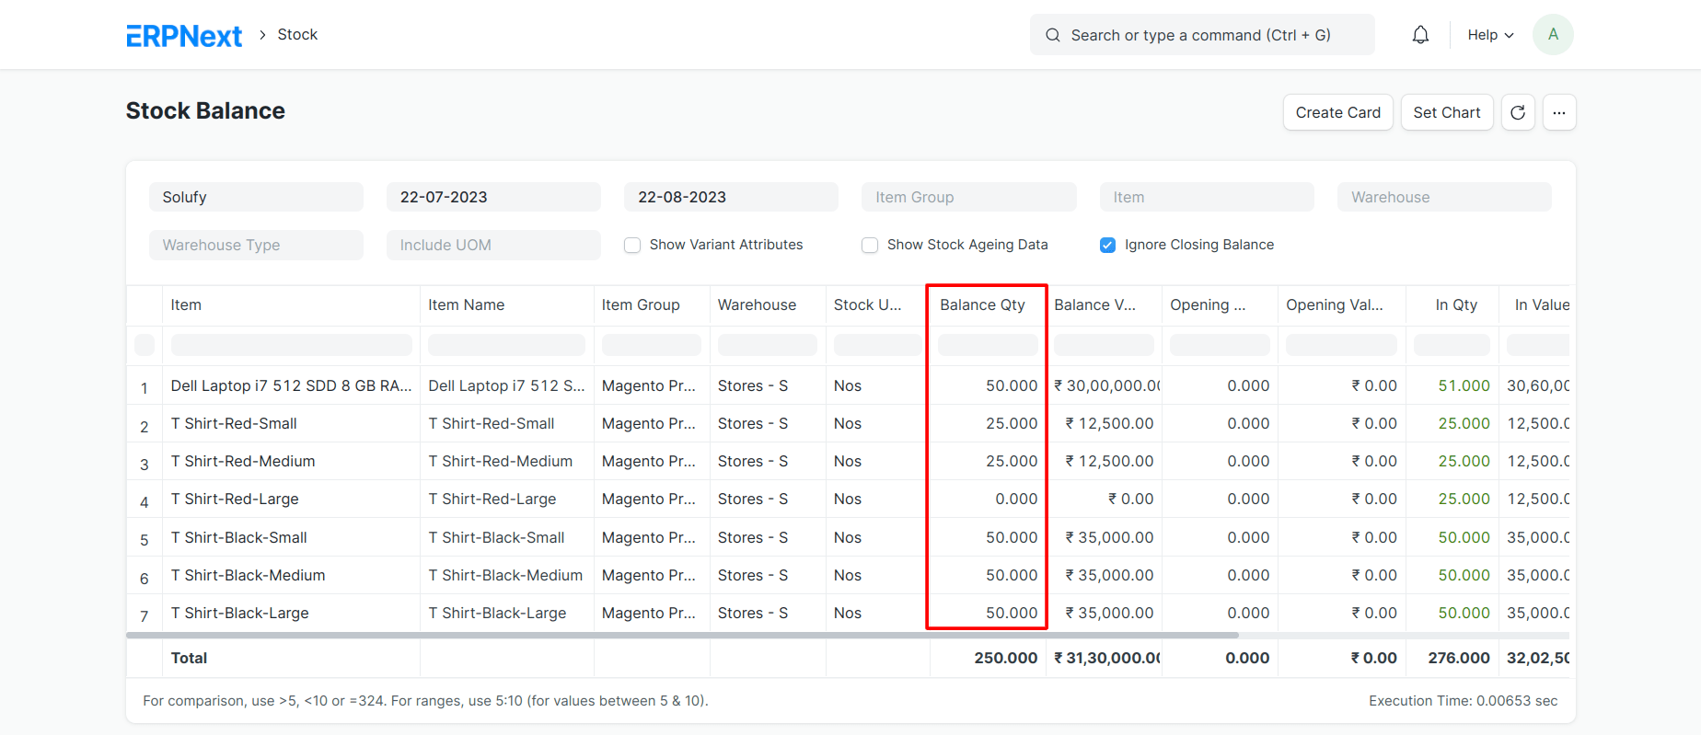1701x735 pixels.
Task: Sort by Item Group column header
Action: tap(652, 305)
